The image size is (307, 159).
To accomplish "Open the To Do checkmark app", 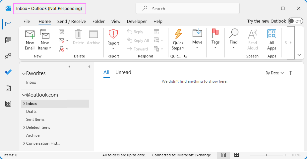I will coord(8,72).
